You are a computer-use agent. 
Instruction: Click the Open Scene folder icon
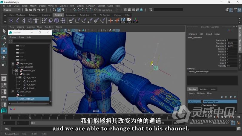click(x=30, y=10)
